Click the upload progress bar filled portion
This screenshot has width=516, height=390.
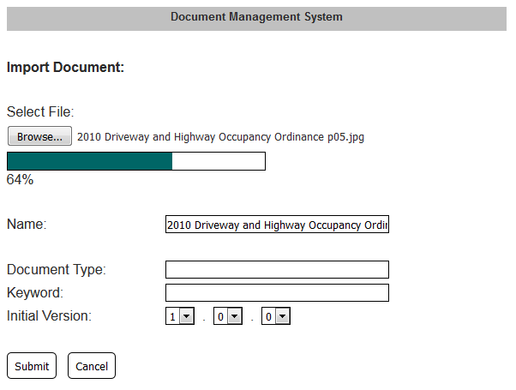click(x=89, y=161)
